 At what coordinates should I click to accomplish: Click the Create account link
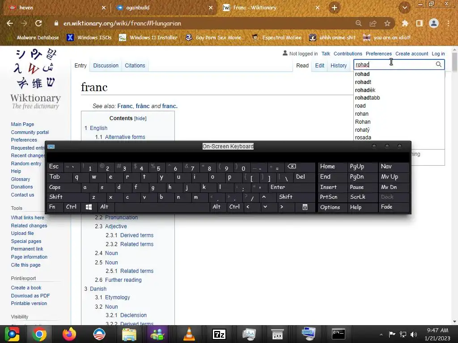(x=411, y=54)
